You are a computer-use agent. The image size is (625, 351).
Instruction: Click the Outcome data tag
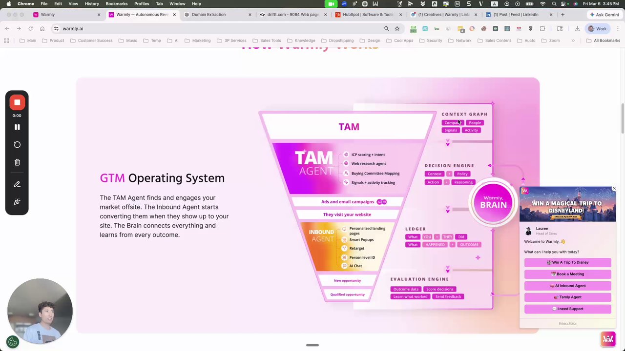tap(406, 289)
